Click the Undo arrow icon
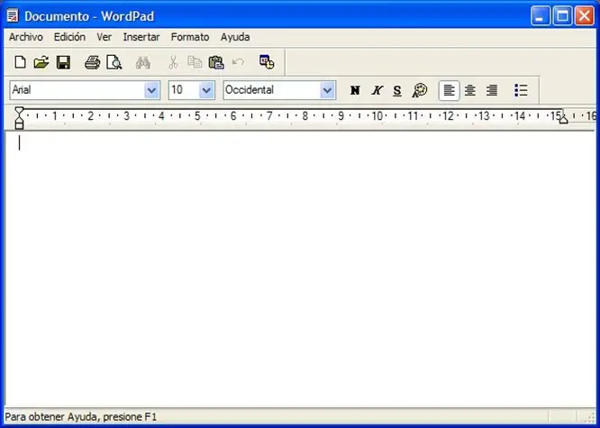The image size is (600, 428). [238, 61]
